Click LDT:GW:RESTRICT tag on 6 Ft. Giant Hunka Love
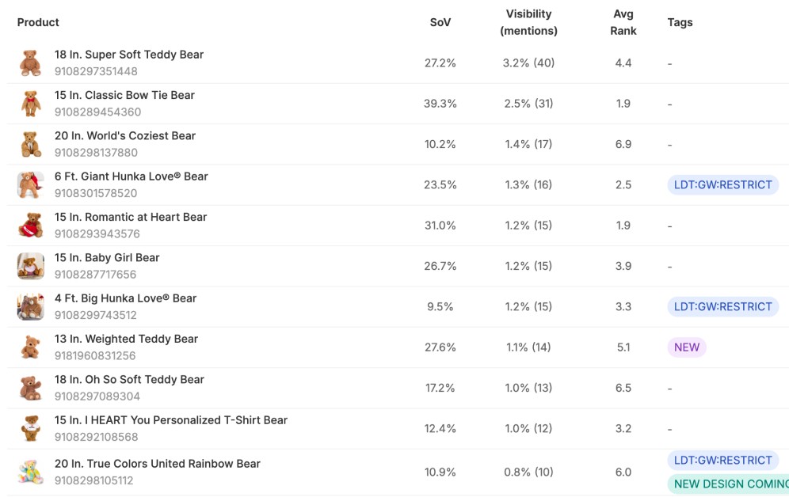 pos(722,185)
